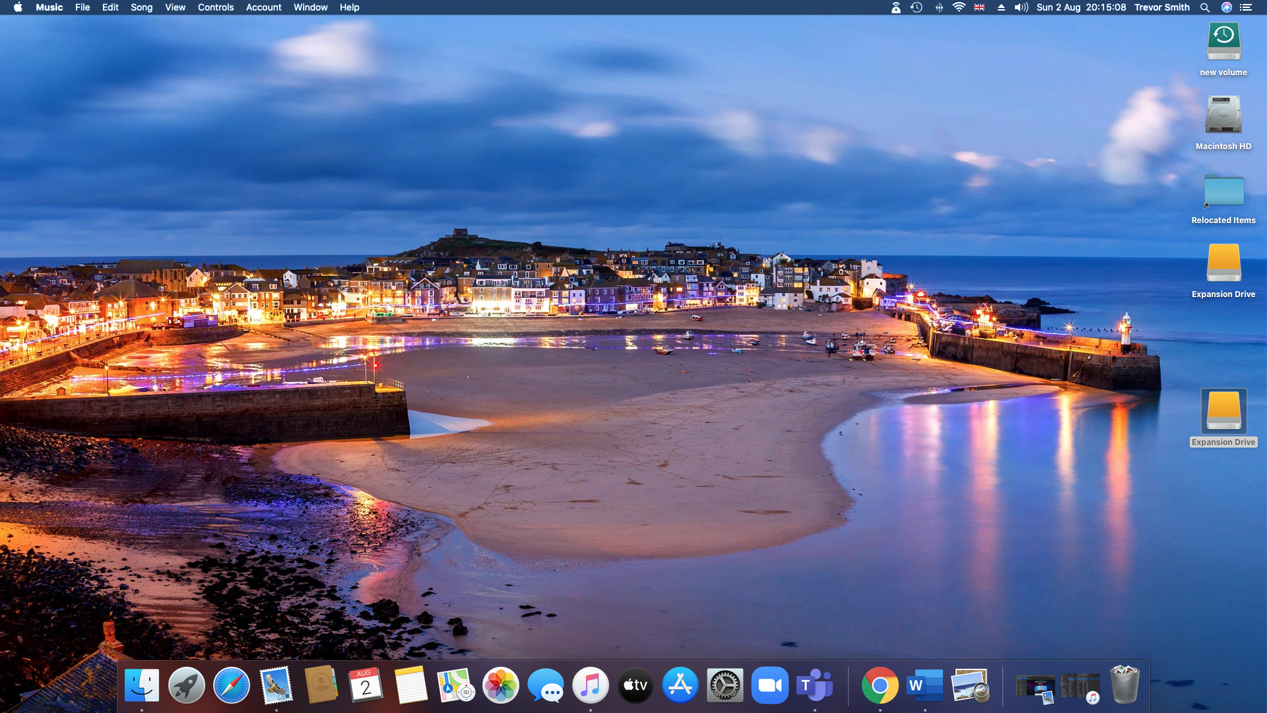1267x713 pixels.
Task: Open British flag input source menu
Action: point(979,7)
